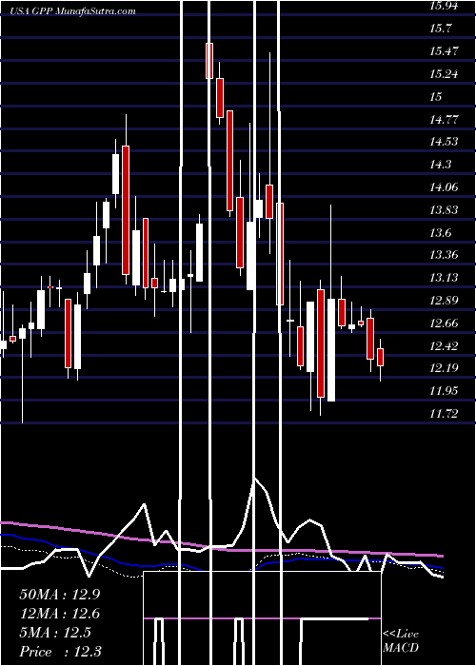Select the 15.94 price axis label
The width and height of the screenshot is (476, 666).
(445, 6)
